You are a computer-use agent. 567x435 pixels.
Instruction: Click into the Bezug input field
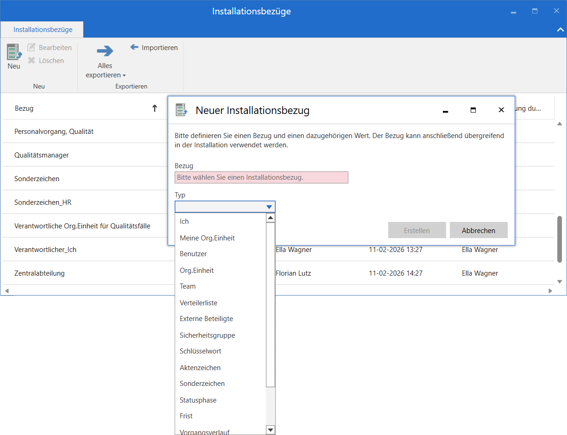coord(261,177)
